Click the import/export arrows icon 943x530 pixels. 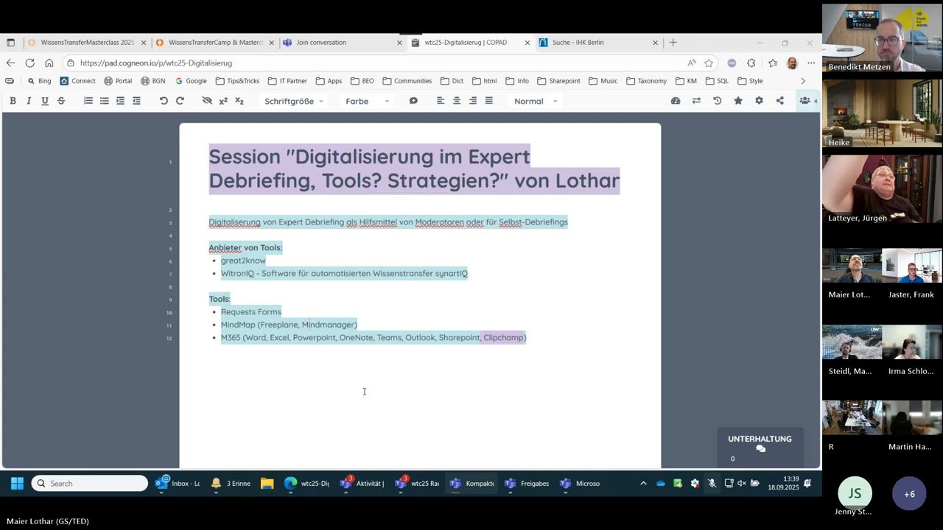(696, 101)
